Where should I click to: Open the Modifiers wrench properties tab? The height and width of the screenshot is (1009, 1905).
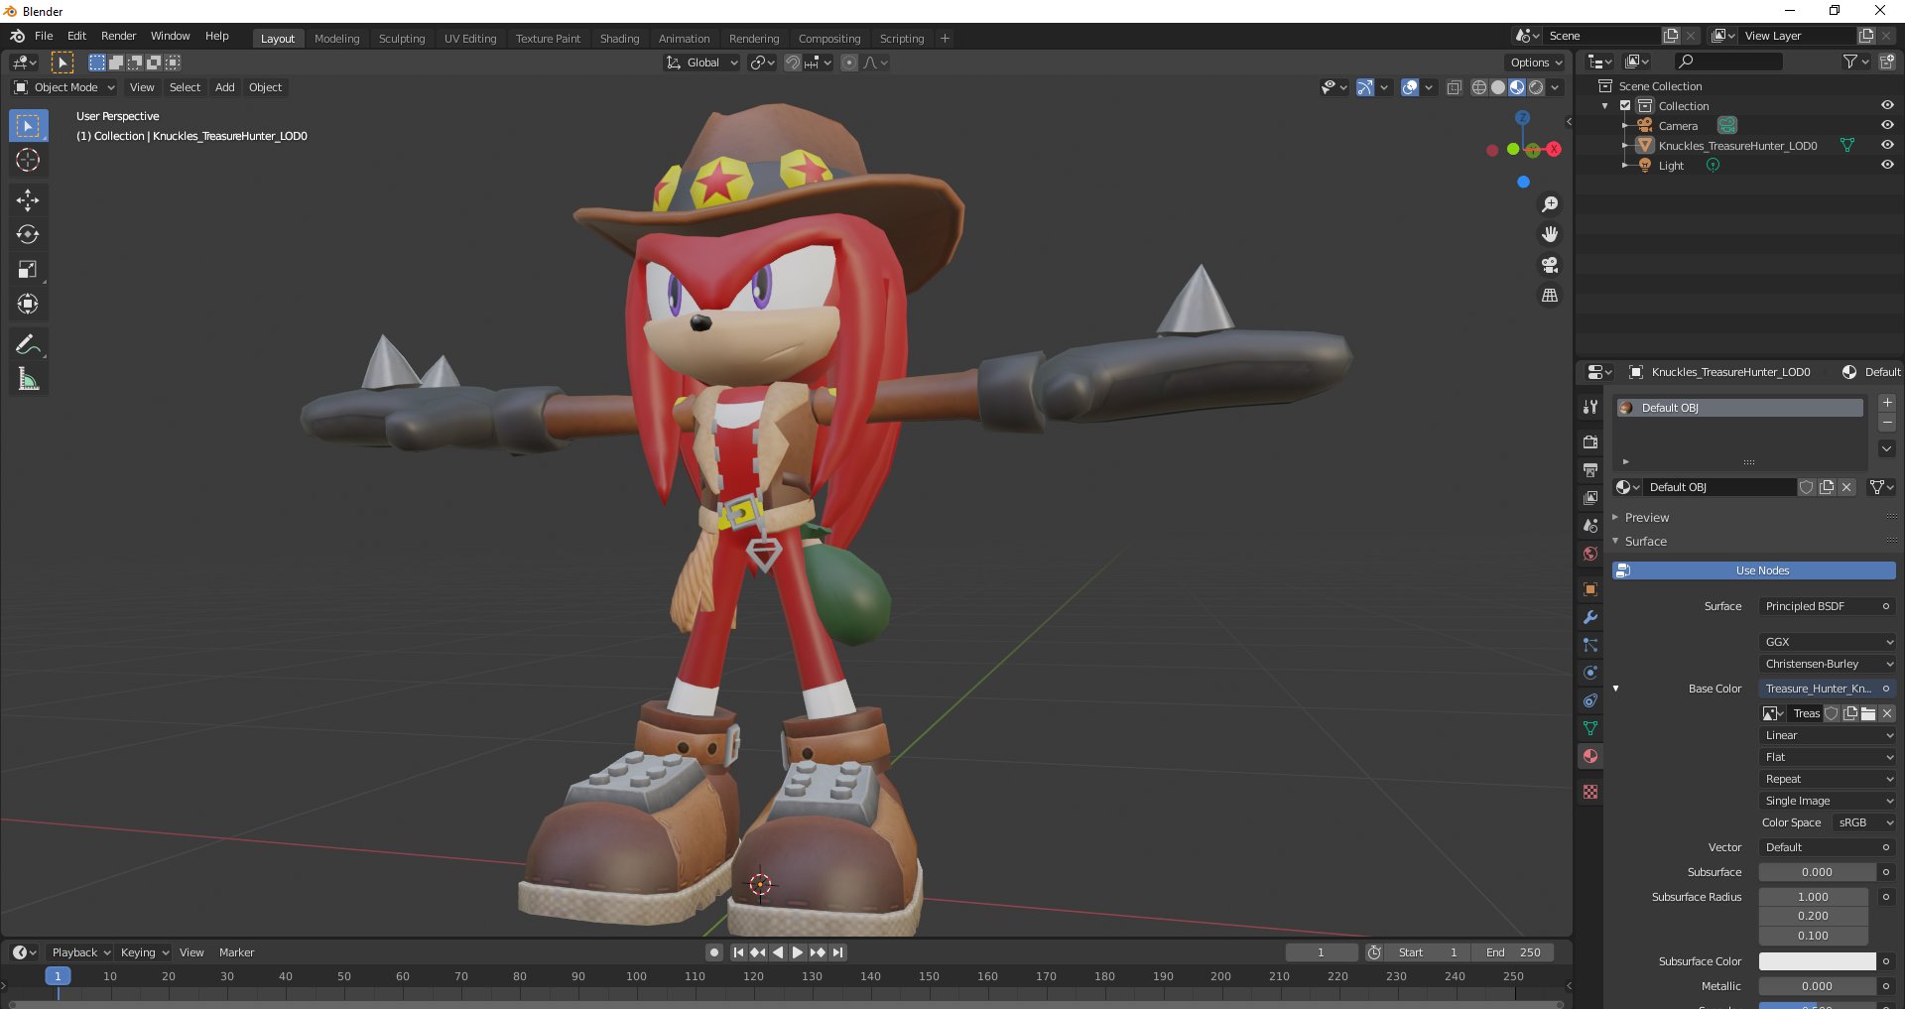[1590, 617]
